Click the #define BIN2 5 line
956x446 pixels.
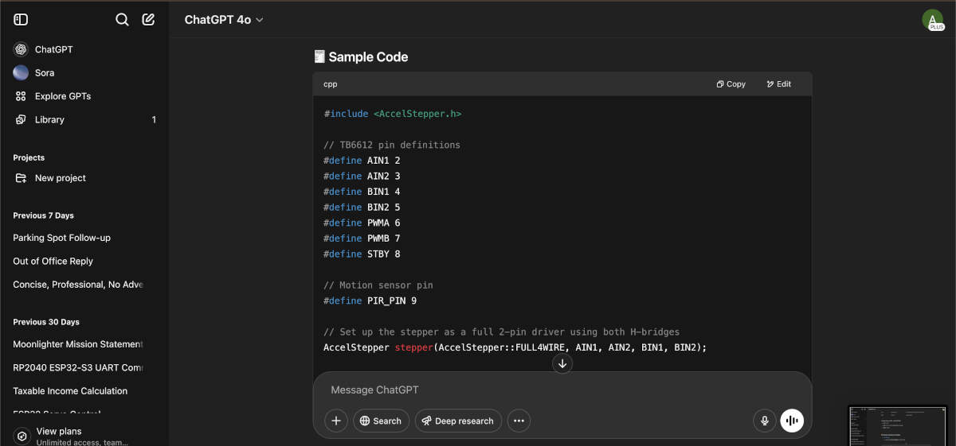click(x=362, y=207)
